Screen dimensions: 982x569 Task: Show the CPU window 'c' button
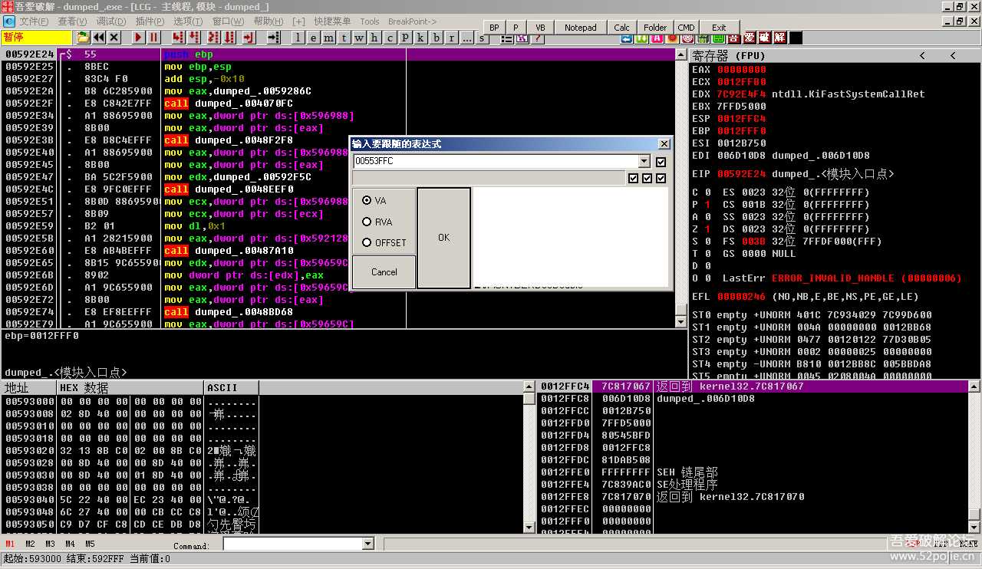coord(390,37)
